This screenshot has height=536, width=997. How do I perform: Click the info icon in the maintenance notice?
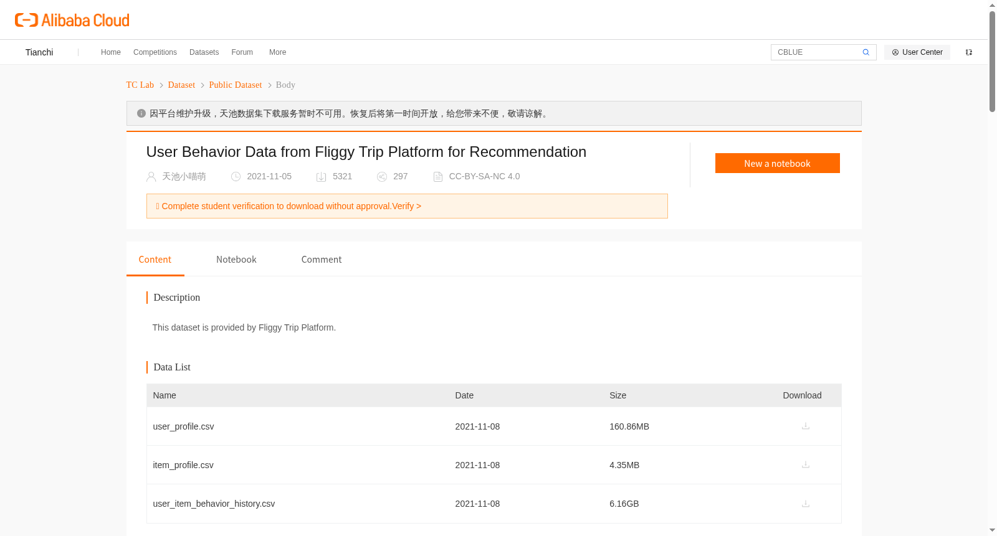coord(141,113)
